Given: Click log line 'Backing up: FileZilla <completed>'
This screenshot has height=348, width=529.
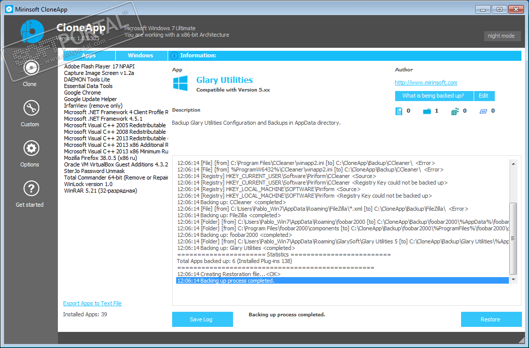Looking at the screenshot, I should pyautogui.click(x=229, y=215).
